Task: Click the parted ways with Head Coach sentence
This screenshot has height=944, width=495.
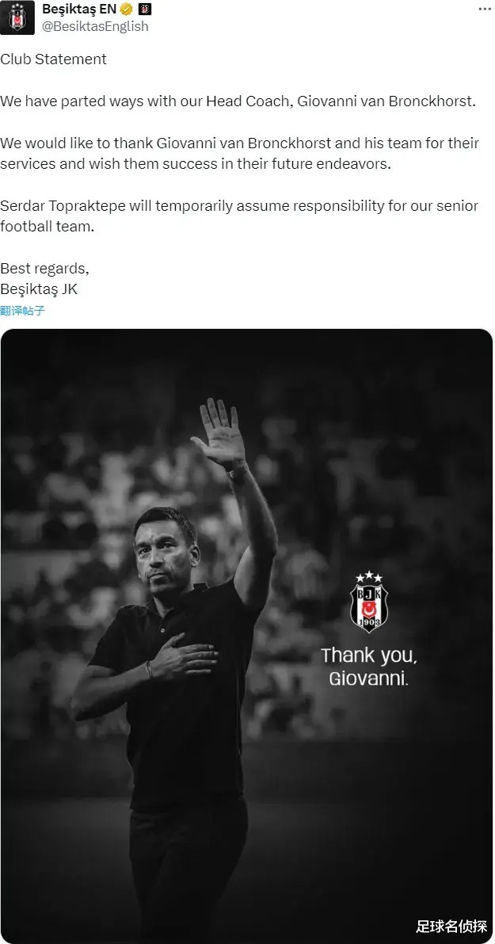Action: [x=238, y=101]
